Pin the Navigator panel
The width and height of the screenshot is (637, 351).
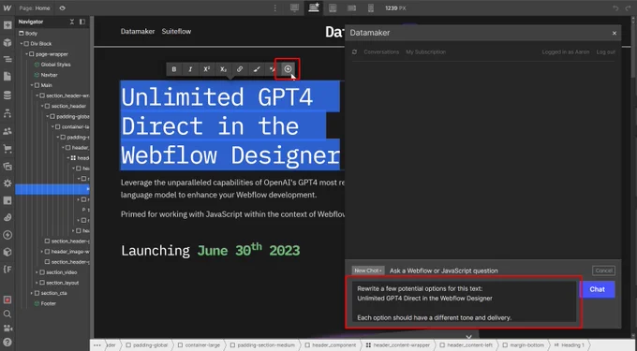(82, 22)
